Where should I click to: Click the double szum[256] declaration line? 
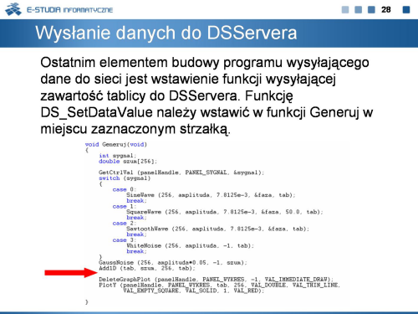pos(128,162)
